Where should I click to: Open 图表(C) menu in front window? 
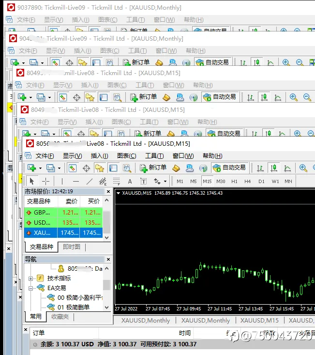point(127,156)
